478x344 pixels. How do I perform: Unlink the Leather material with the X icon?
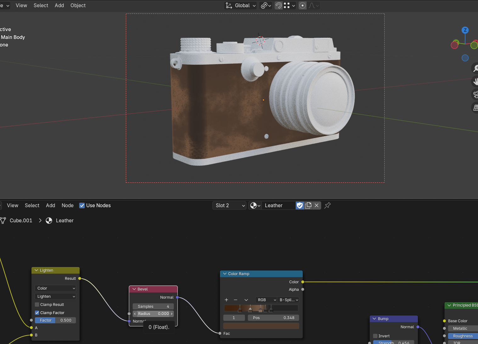coord(317,205)
